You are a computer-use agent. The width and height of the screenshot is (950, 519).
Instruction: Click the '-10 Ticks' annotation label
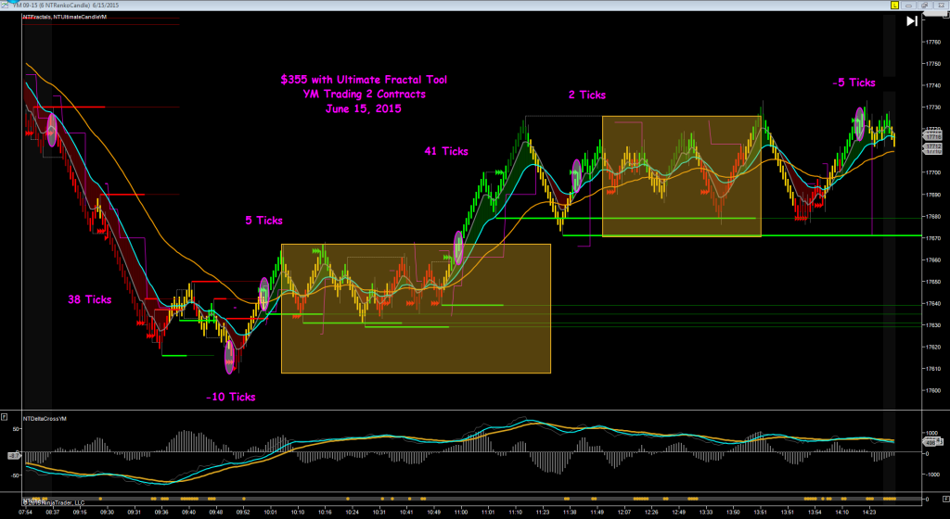(x=230, y=397)
